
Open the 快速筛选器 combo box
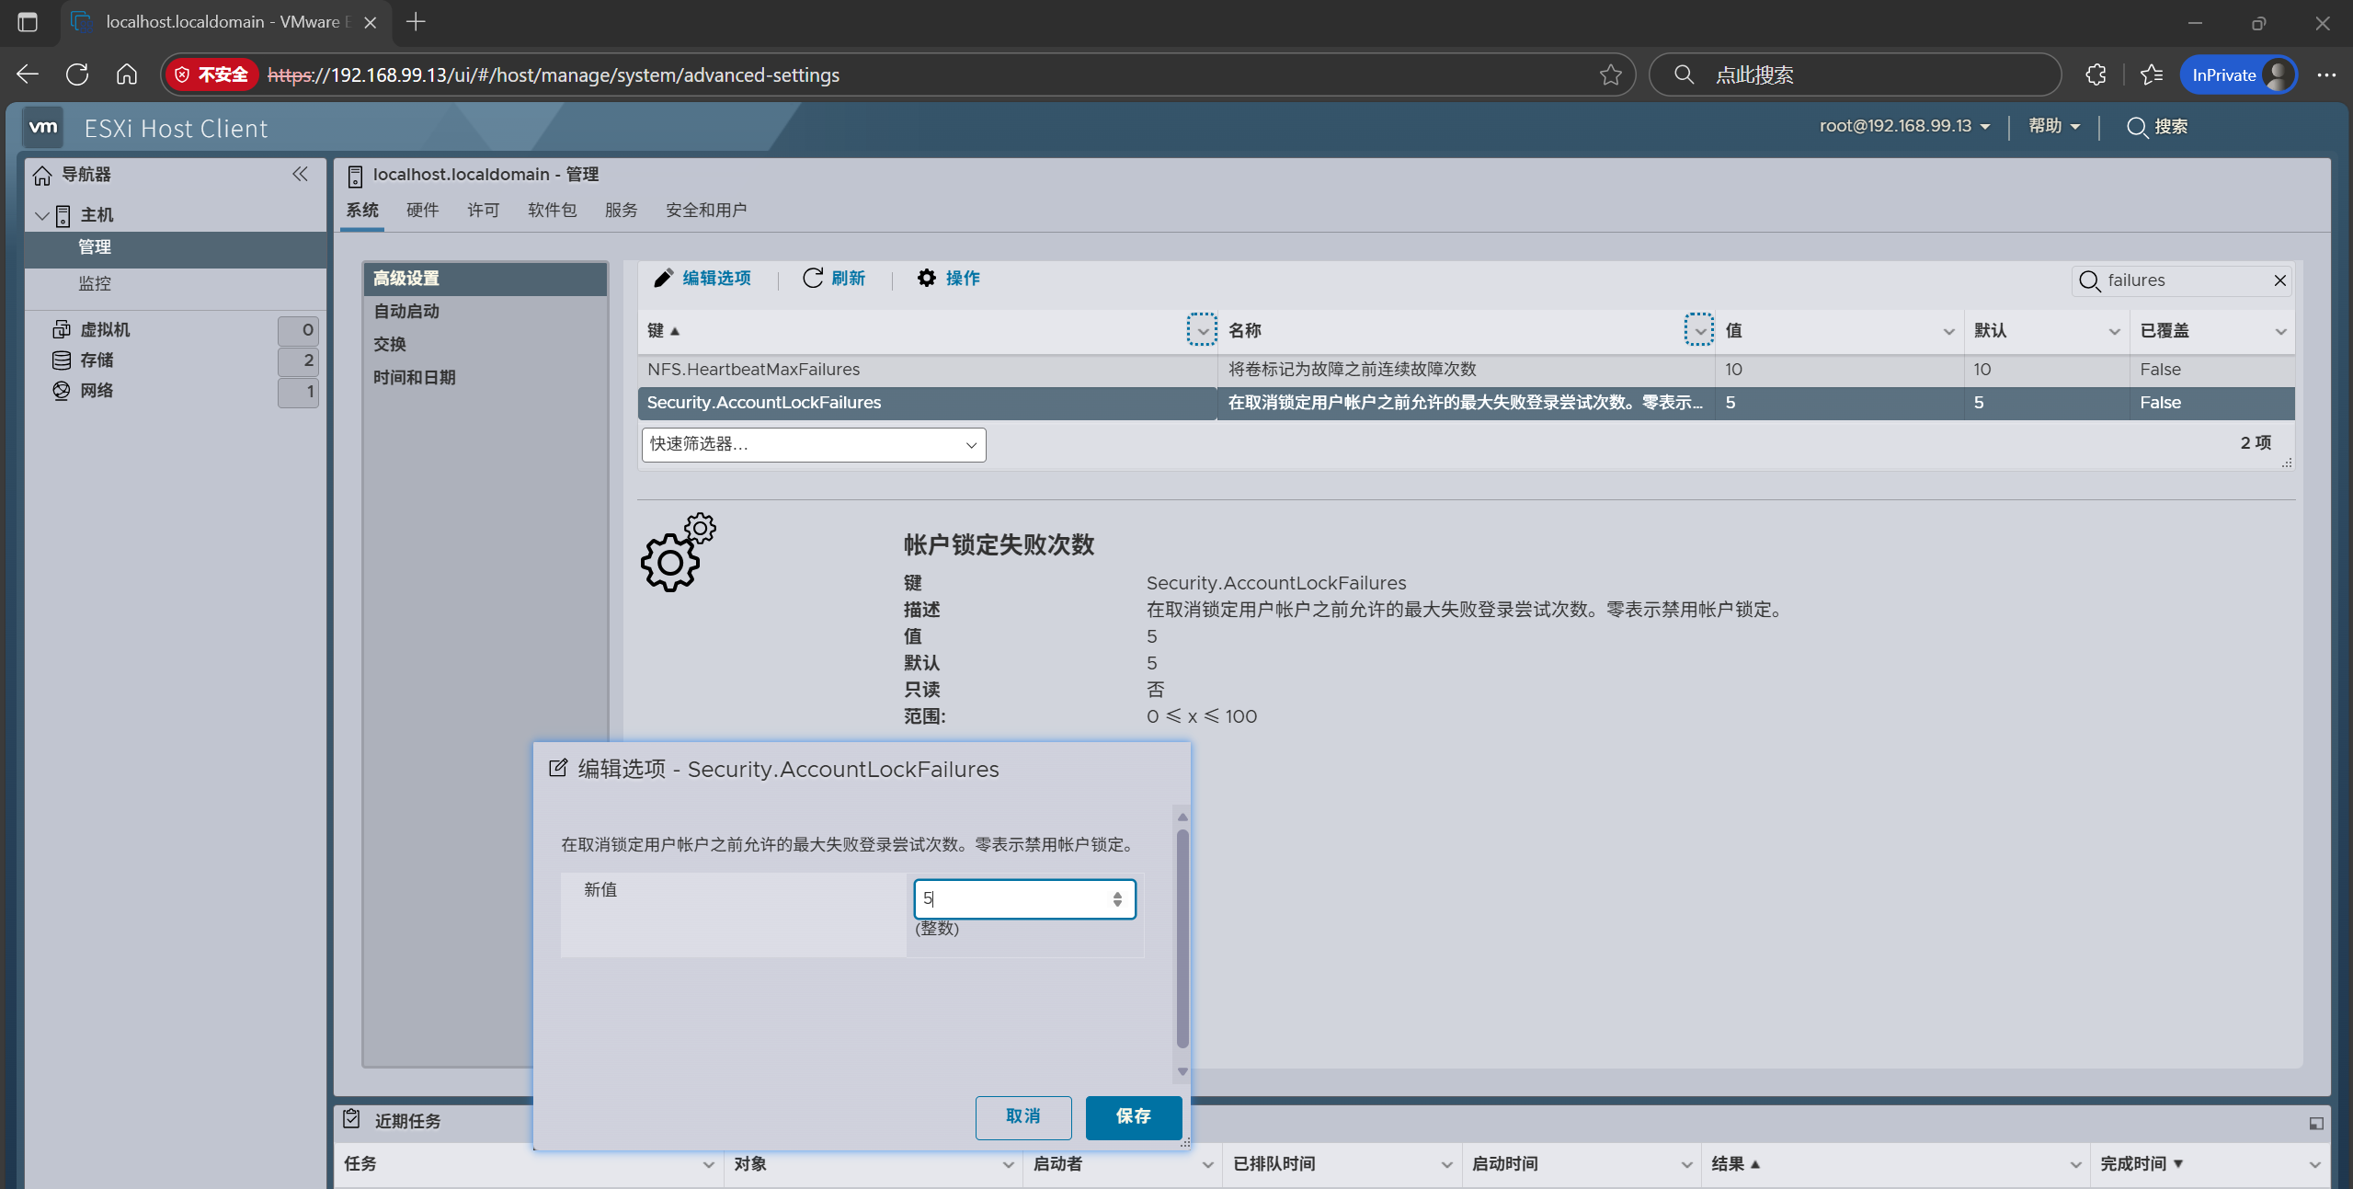[814, 445]
